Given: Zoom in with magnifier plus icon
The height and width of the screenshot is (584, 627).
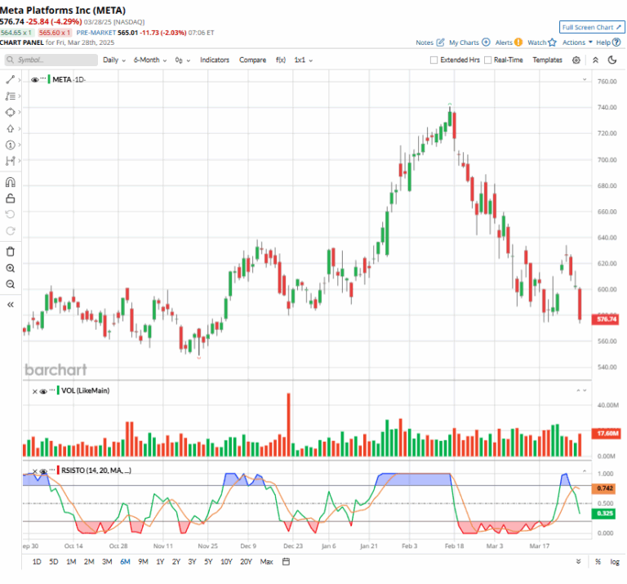Looking at the screenshot, I should point(10,268).
